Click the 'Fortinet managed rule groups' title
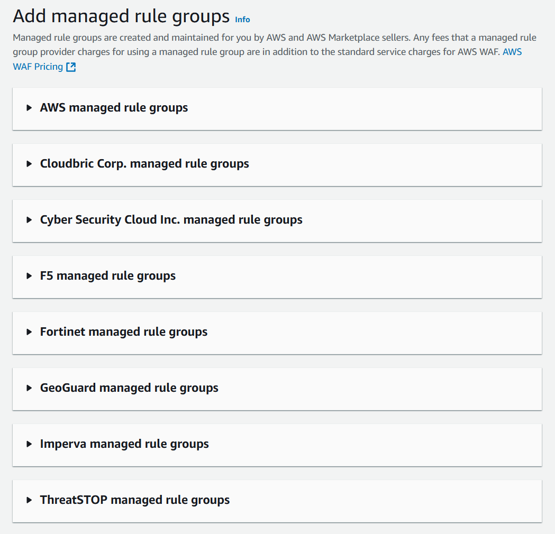The width and height of the screenshot is (555, 534). point(124,332)
